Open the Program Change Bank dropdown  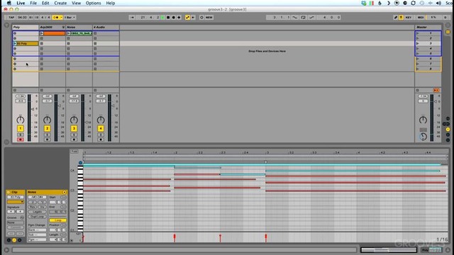37,229
